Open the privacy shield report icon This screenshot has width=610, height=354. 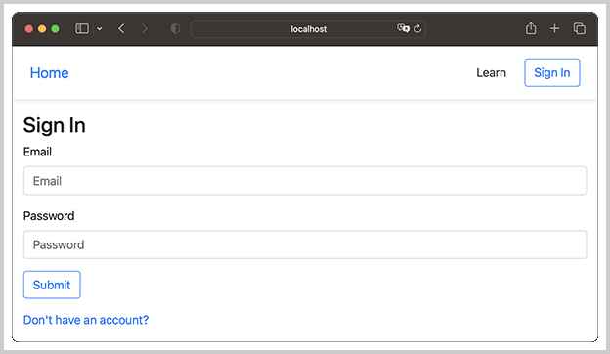coord(175,28)
